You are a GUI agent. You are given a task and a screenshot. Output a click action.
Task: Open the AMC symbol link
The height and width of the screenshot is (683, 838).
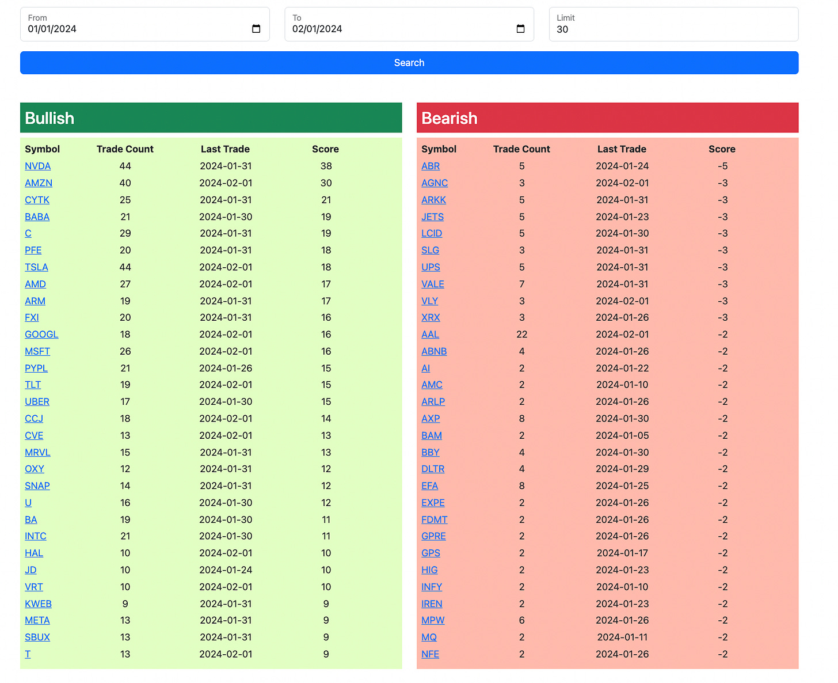432,385
